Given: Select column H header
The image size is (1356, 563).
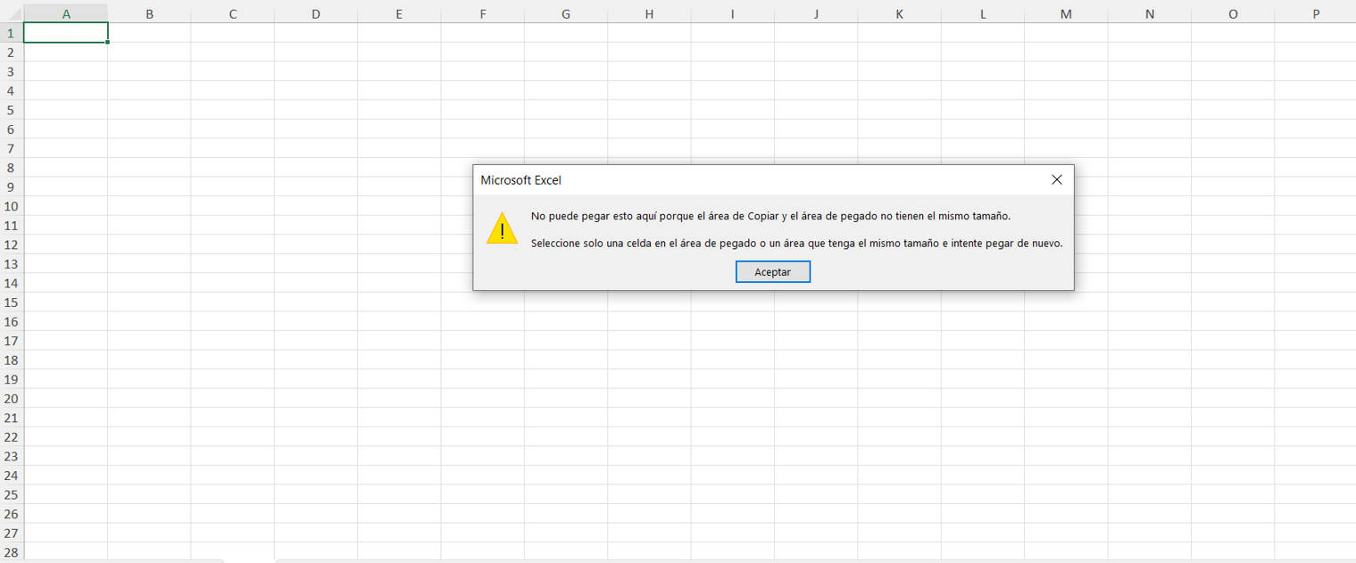Looking at the screenshot, I should [649, 13].
